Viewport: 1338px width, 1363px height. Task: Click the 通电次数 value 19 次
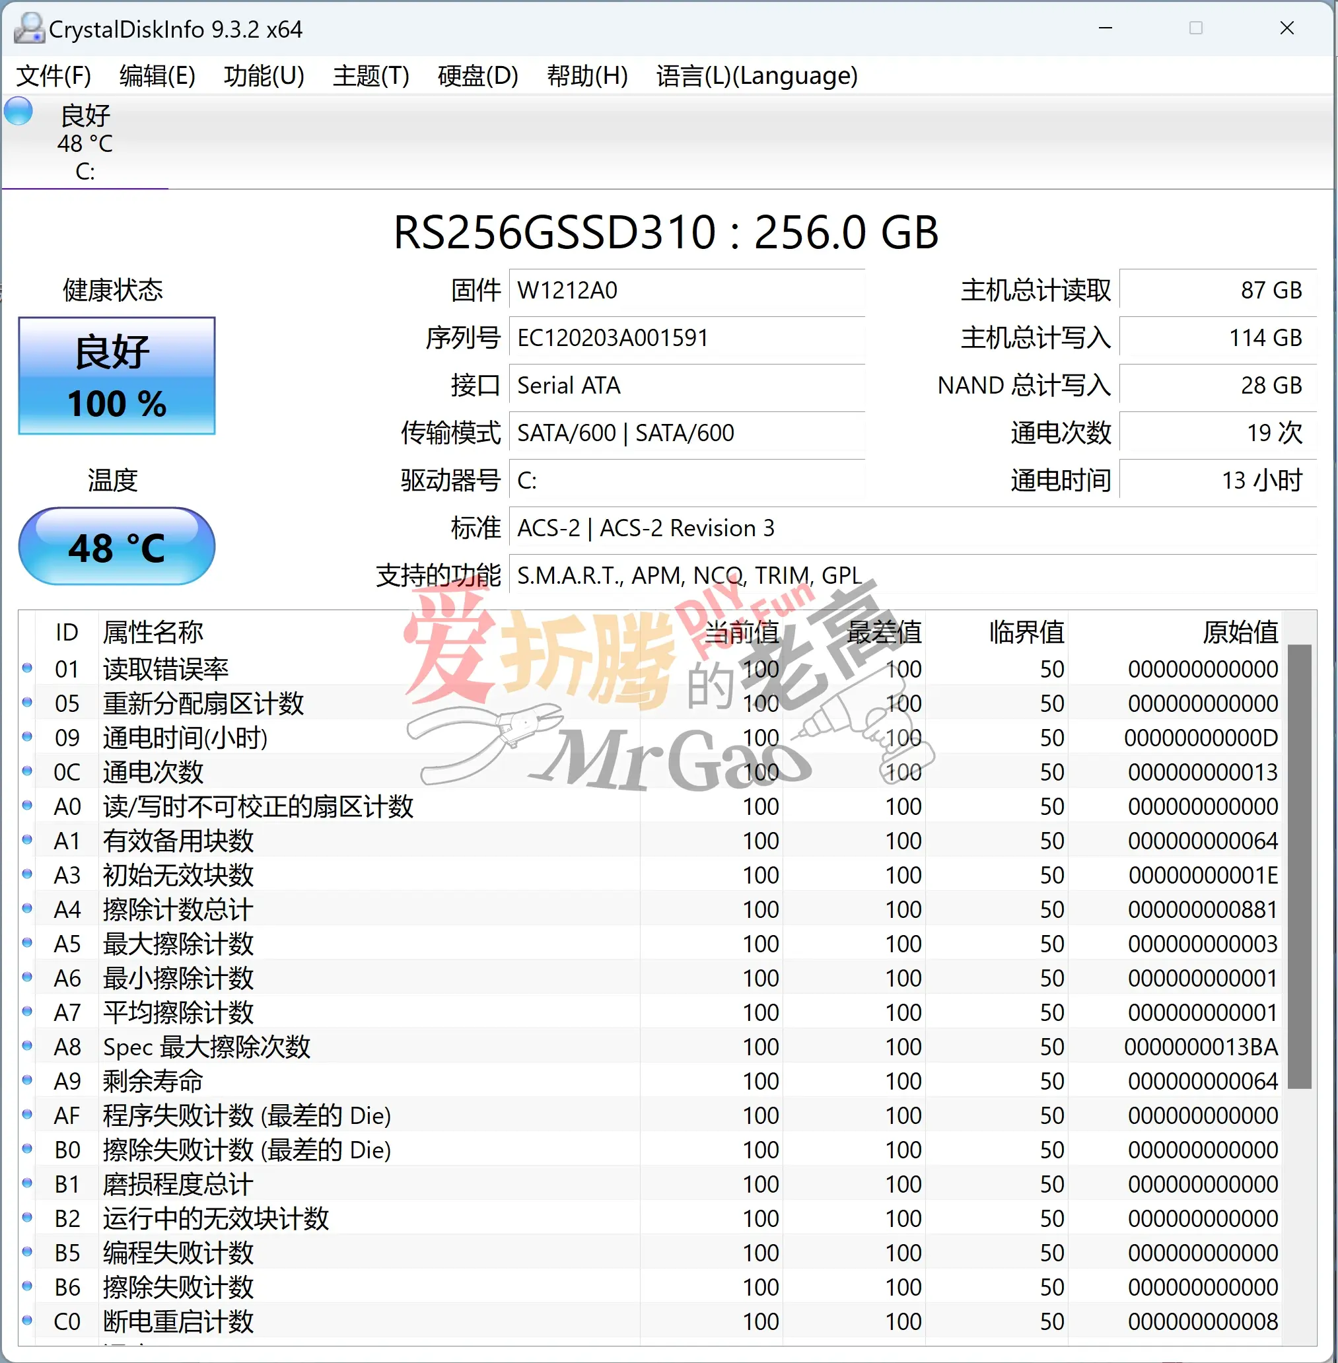1217,433
